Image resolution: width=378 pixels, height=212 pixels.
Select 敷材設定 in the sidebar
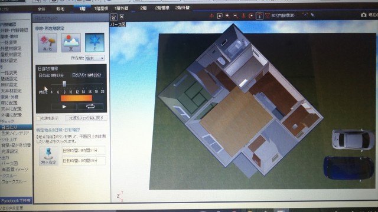[9, 61]
